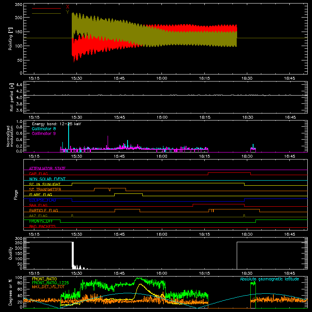This screenshot has width=312, height=312.
Task: Click the yellow FRONT_RATIO legend entry
Action: coord(44,279)
